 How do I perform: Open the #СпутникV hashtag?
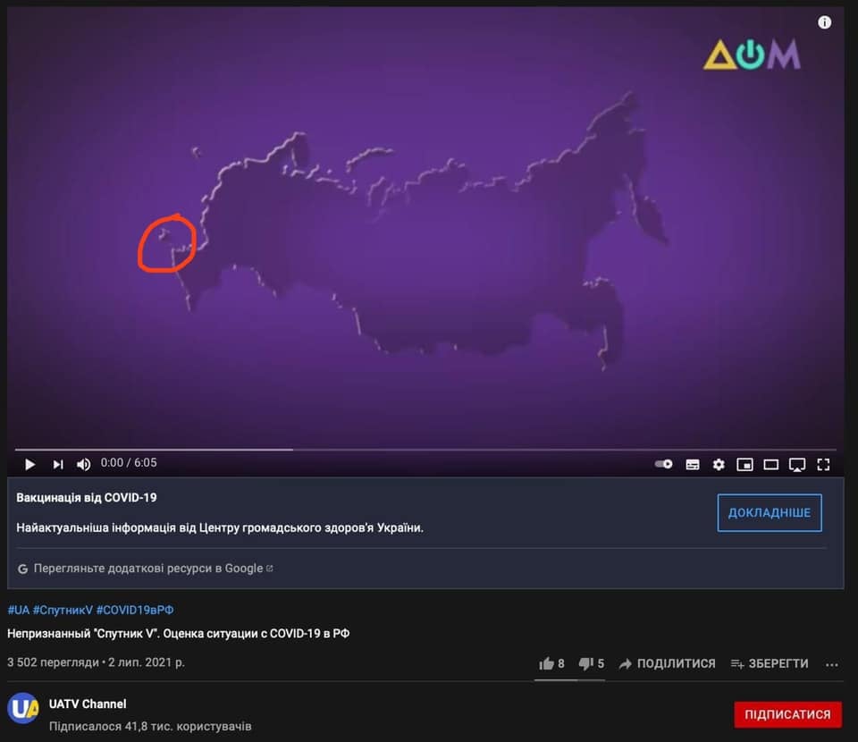point(63,610)
